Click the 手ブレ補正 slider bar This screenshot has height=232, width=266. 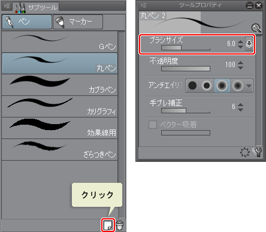[x=186, y=110]
